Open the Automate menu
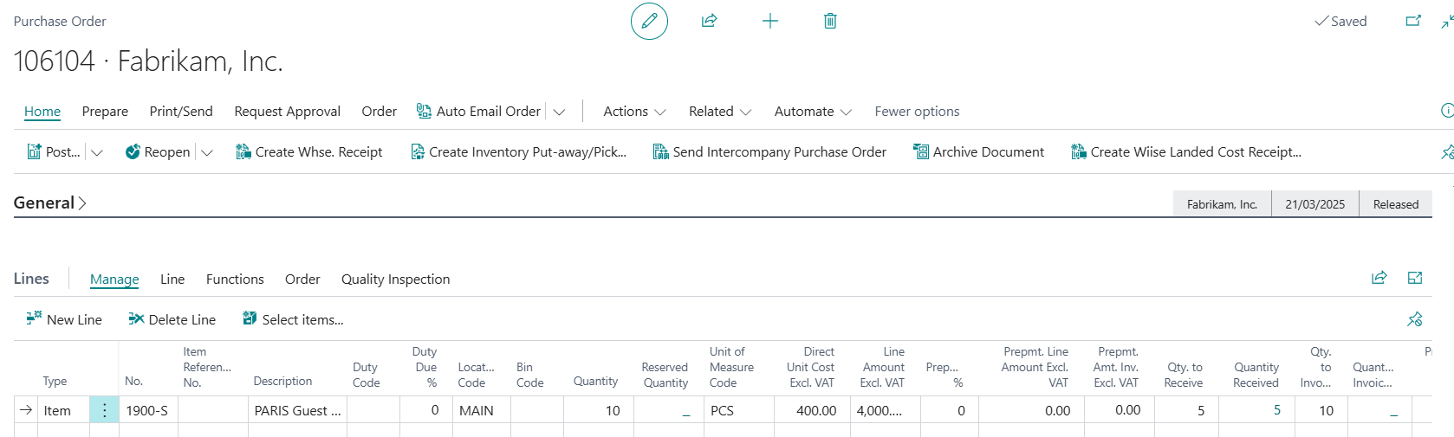 click(813, 111)
